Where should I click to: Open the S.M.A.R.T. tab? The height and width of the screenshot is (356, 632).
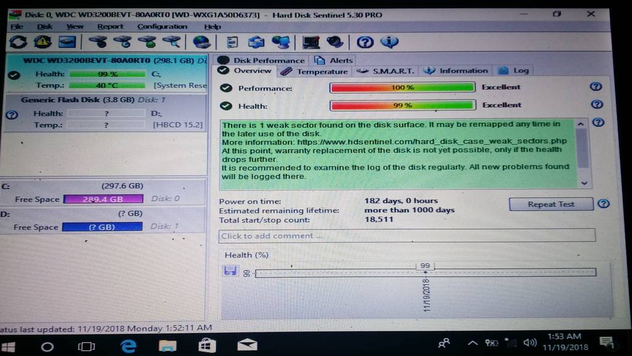coord(385,72)
